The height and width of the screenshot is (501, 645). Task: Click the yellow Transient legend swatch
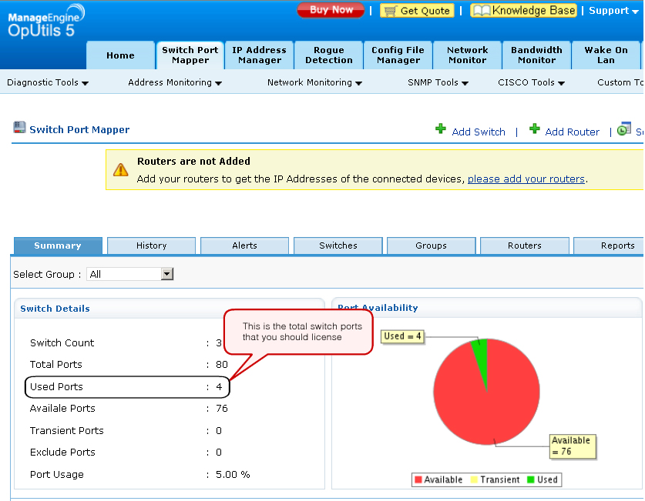(x=474, y=479)
